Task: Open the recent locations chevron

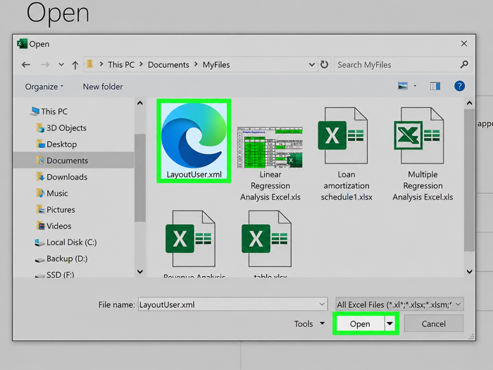Action: click(61, 65)
